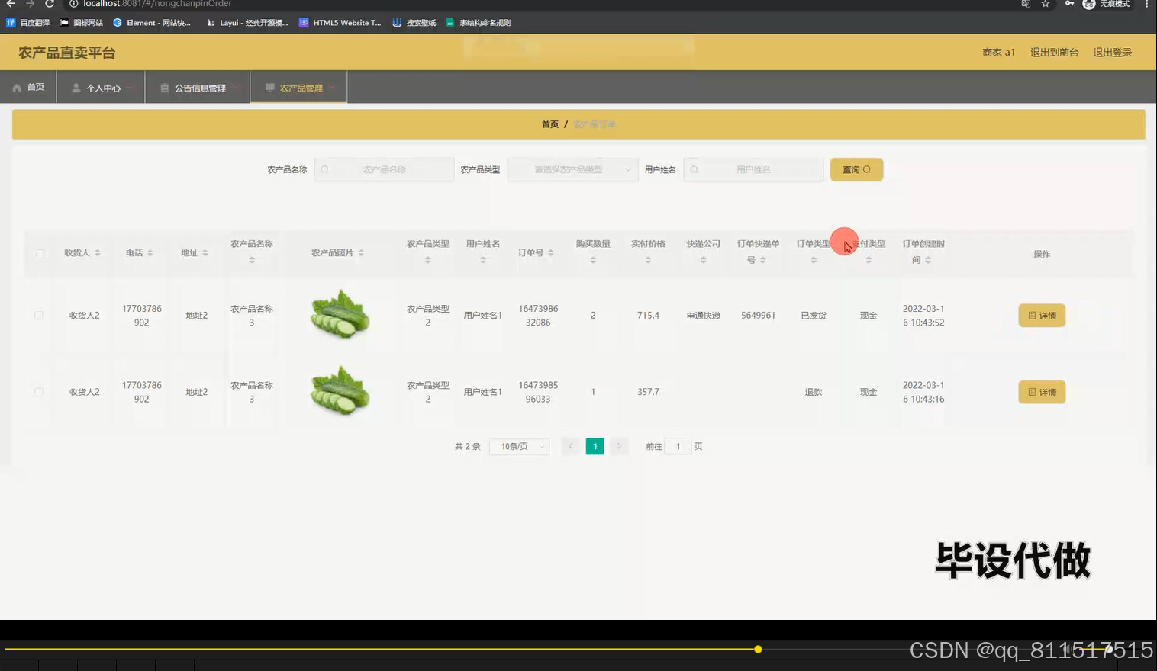Click the 申通快递 cell
Image resolution: width=1157 pixels, height=671 pixels.
coord(703,316)
